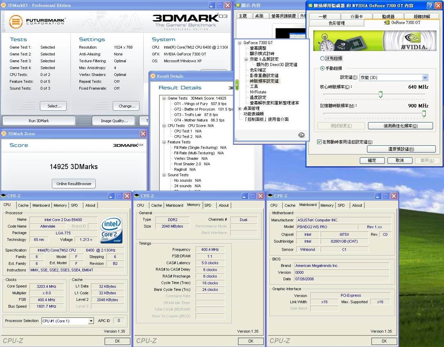Click the Core Speed 3203.4 MHz field

point(47,286)
